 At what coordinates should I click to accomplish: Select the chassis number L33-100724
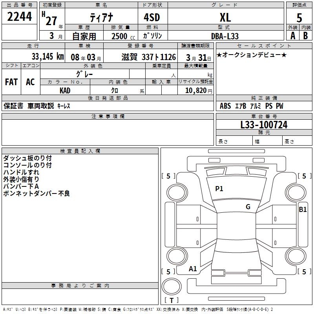point(264,125)
